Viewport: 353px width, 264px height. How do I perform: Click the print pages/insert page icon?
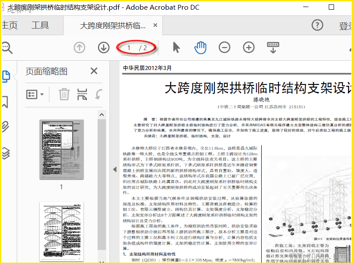pyautogui.click(x=82, y=94)
